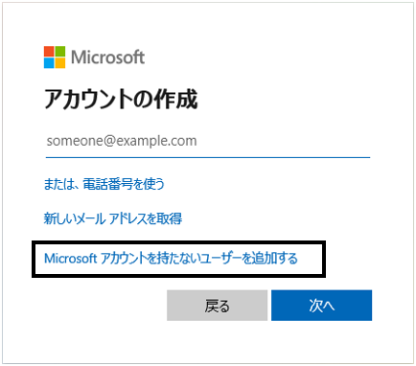Click the blue square of Microsoft logo

point(49,63)
